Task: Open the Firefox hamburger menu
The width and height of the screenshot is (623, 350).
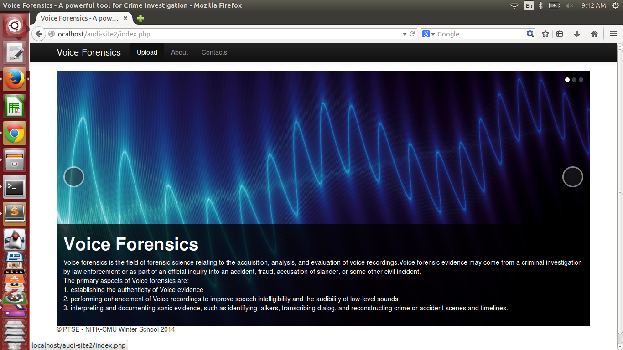Action: point(613,34)
